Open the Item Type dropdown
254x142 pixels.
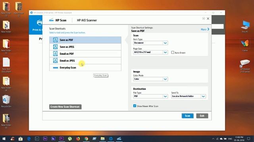coord(150,43)
